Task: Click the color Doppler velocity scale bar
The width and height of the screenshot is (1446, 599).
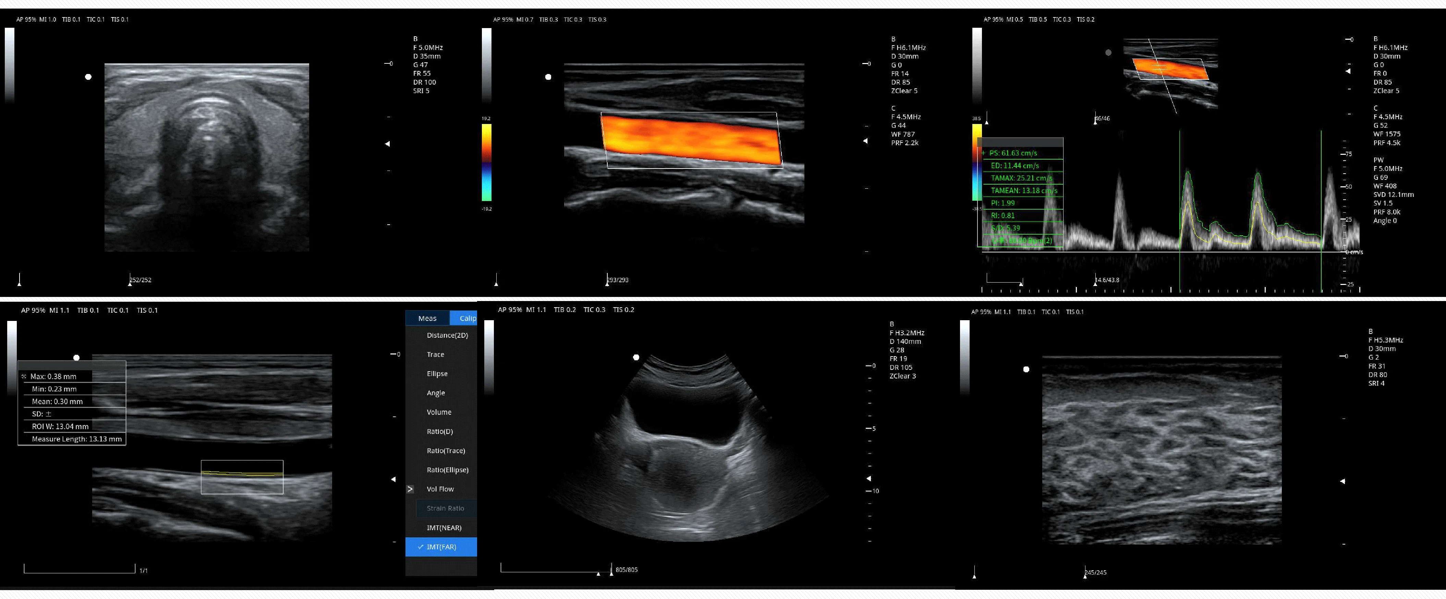Action: click(486, 163)
